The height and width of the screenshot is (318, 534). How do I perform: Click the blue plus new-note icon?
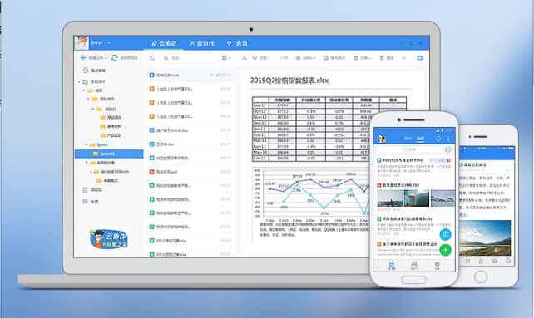[83, 58]
